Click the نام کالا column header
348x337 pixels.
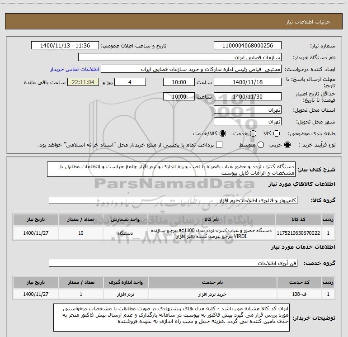tap(212, 219)
